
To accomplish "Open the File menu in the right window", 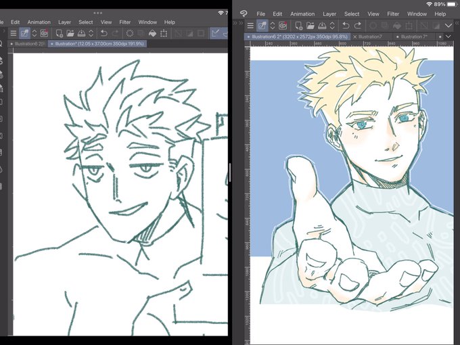I will tap(260, 14).
